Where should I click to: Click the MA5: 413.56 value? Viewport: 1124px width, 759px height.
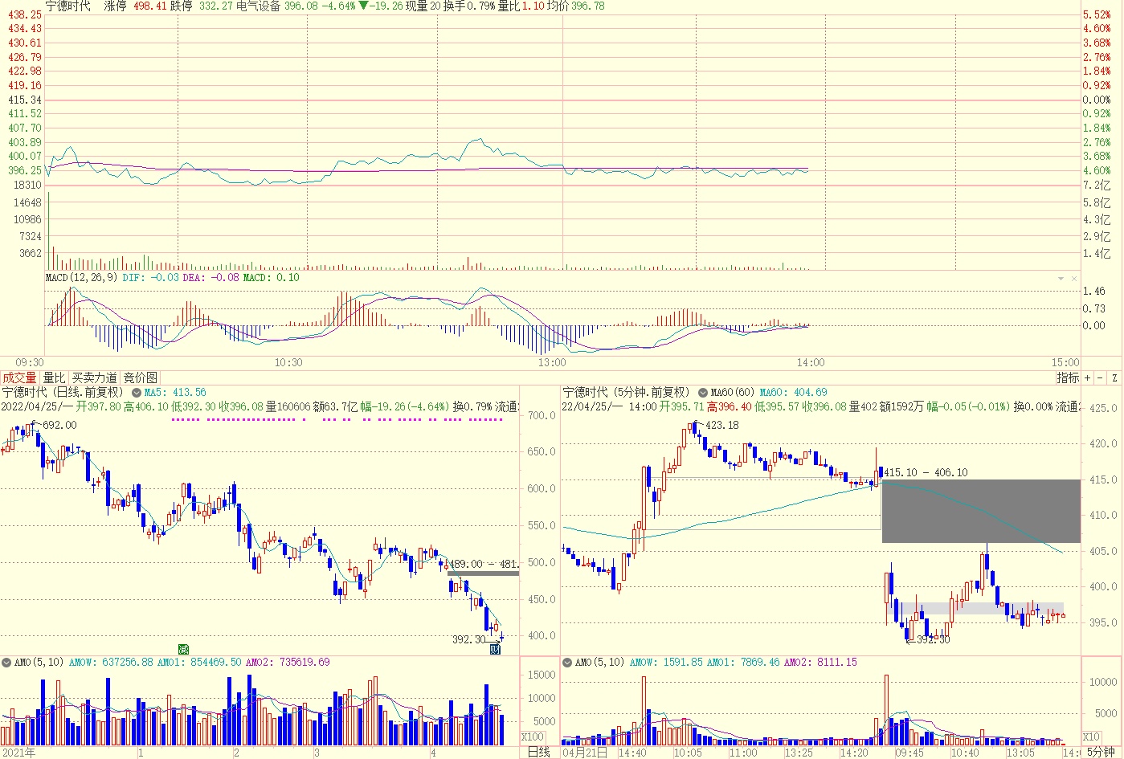[175, 393]
